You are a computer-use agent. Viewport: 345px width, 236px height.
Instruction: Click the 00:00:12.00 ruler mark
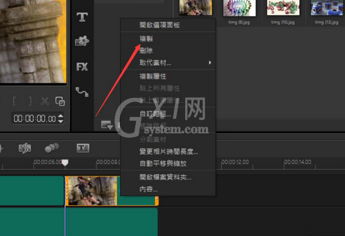[235, 162]
